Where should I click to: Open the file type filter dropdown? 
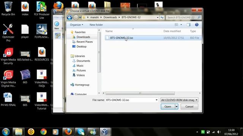[180, 100]
